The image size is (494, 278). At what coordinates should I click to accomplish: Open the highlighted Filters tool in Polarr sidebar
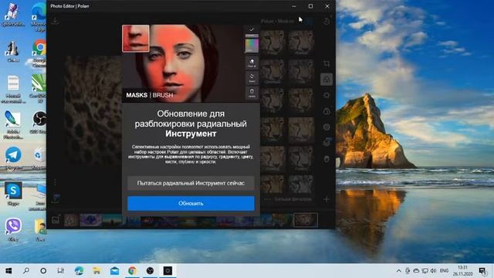[327, 80]
